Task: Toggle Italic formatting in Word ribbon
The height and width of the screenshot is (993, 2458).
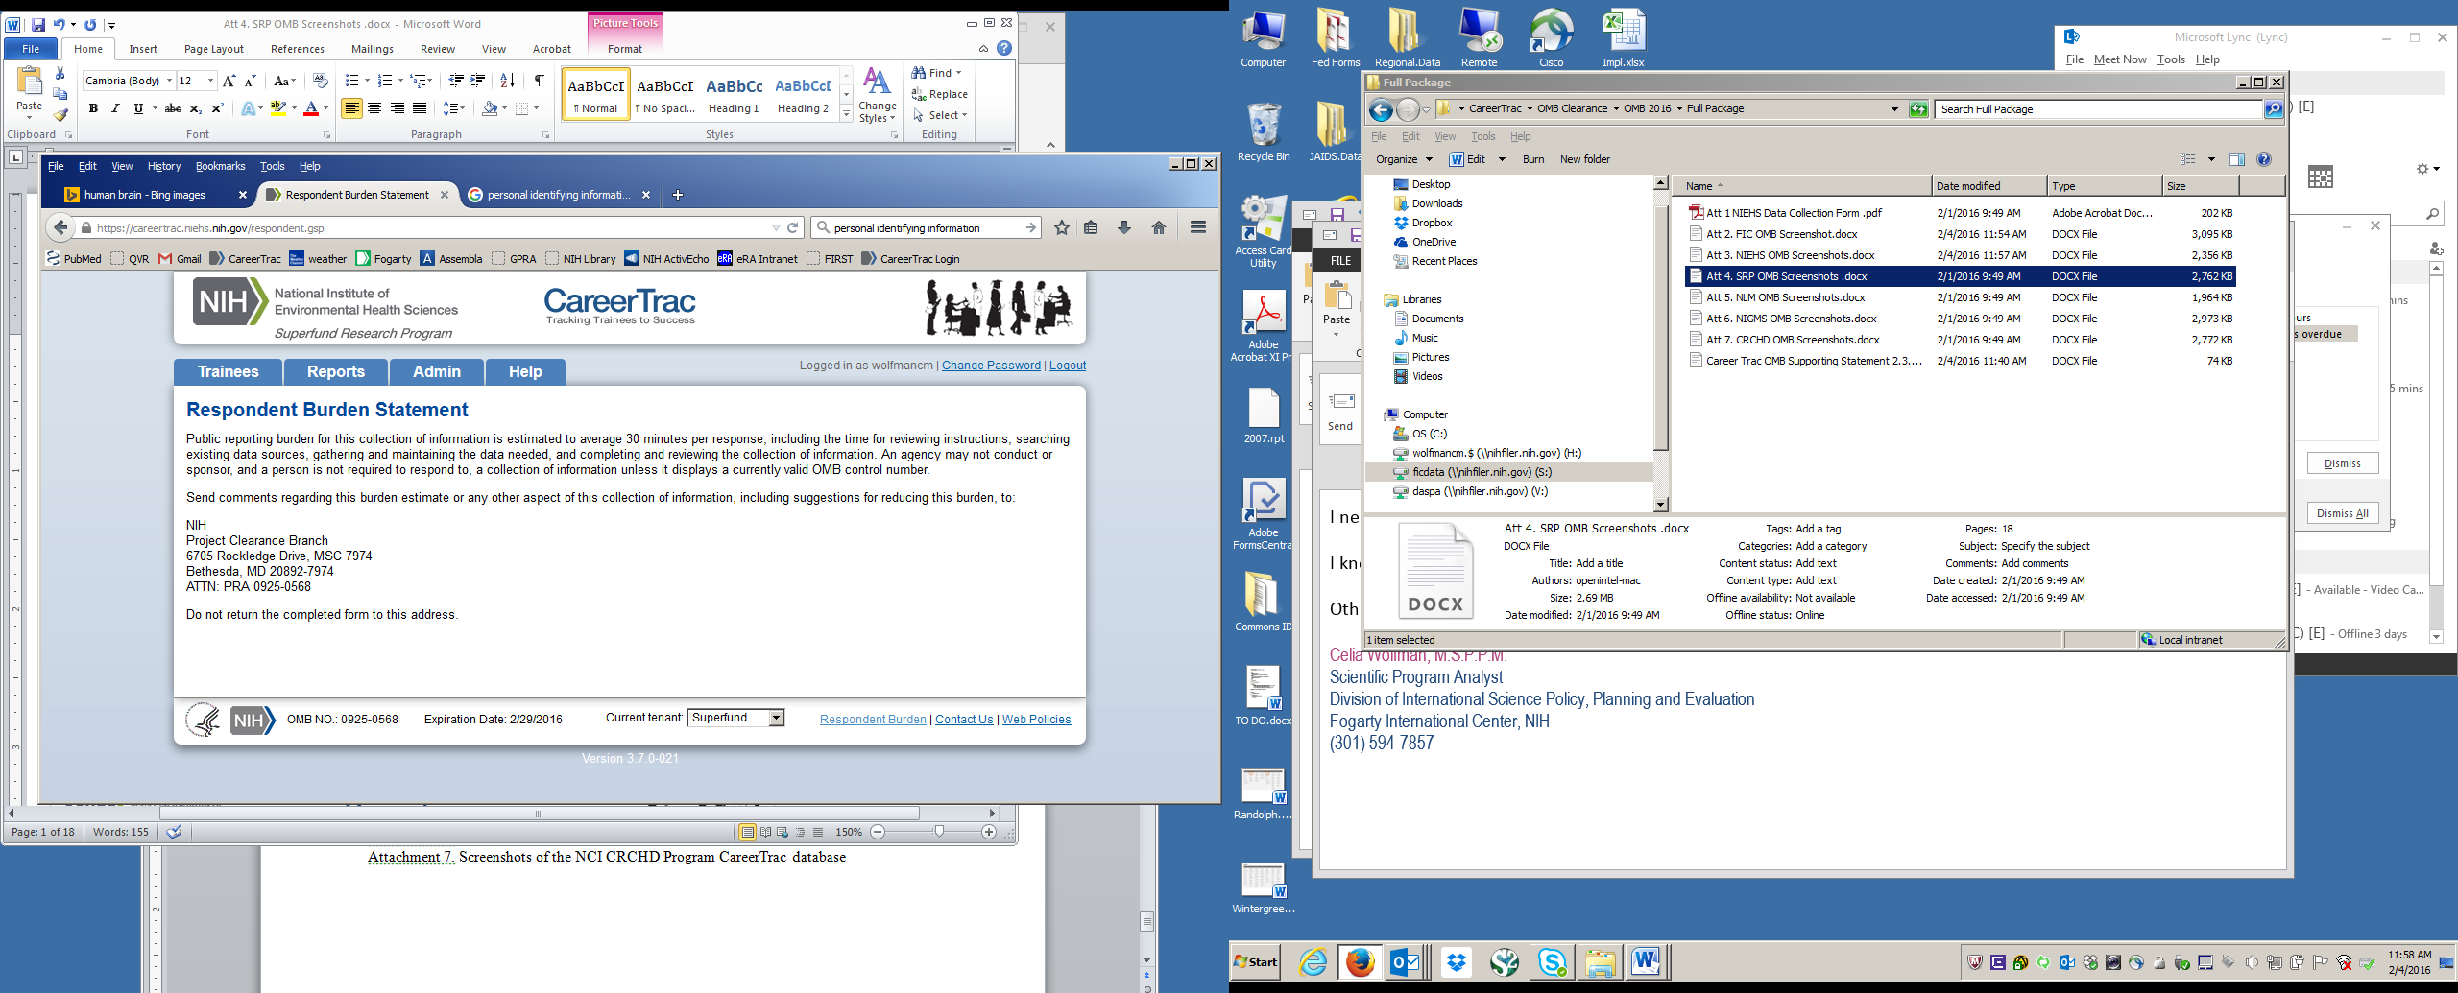Action: click(115, 108)
